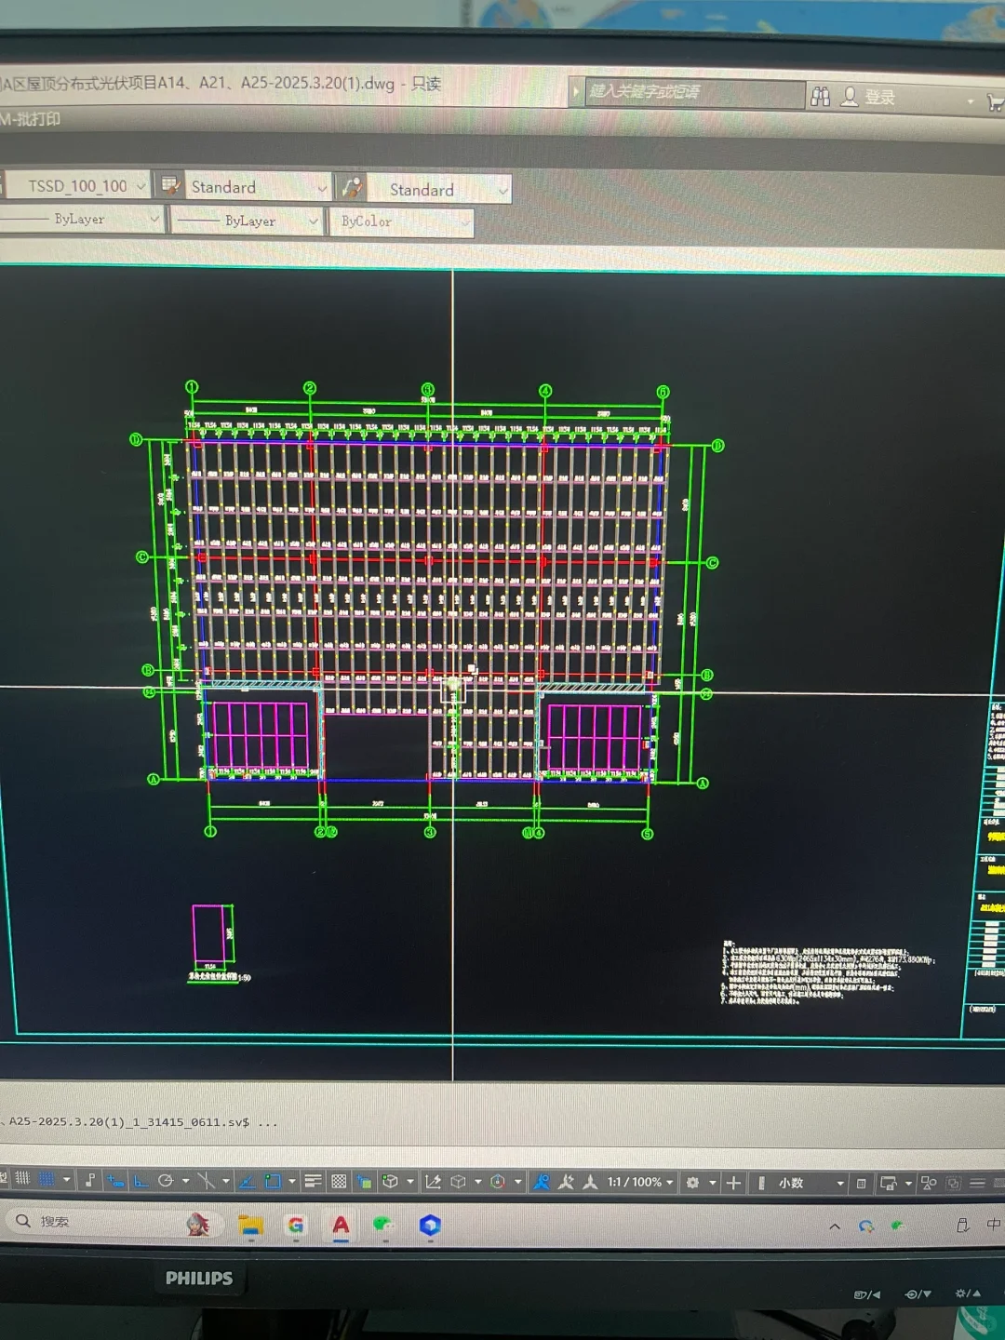The image size is (1005, 1340).
Task: Toggle dynamic input icon
Action: coord(115,1180)
